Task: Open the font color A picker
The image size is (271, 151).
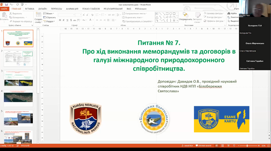Action: (91, 20)
